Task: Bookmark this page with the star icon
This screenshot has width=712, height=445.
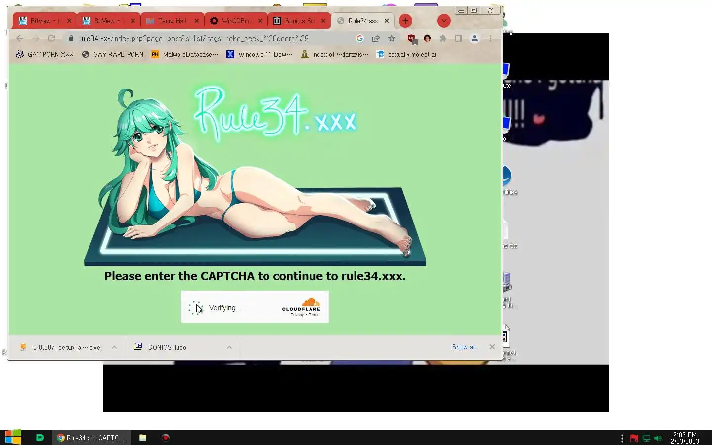Action: pos(392,38)
